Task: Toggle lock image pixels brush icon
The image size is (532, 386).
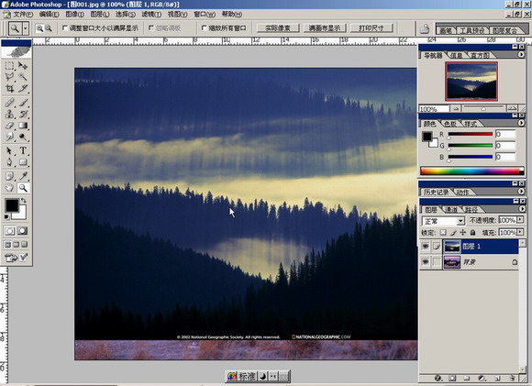Action: [453, 232]
